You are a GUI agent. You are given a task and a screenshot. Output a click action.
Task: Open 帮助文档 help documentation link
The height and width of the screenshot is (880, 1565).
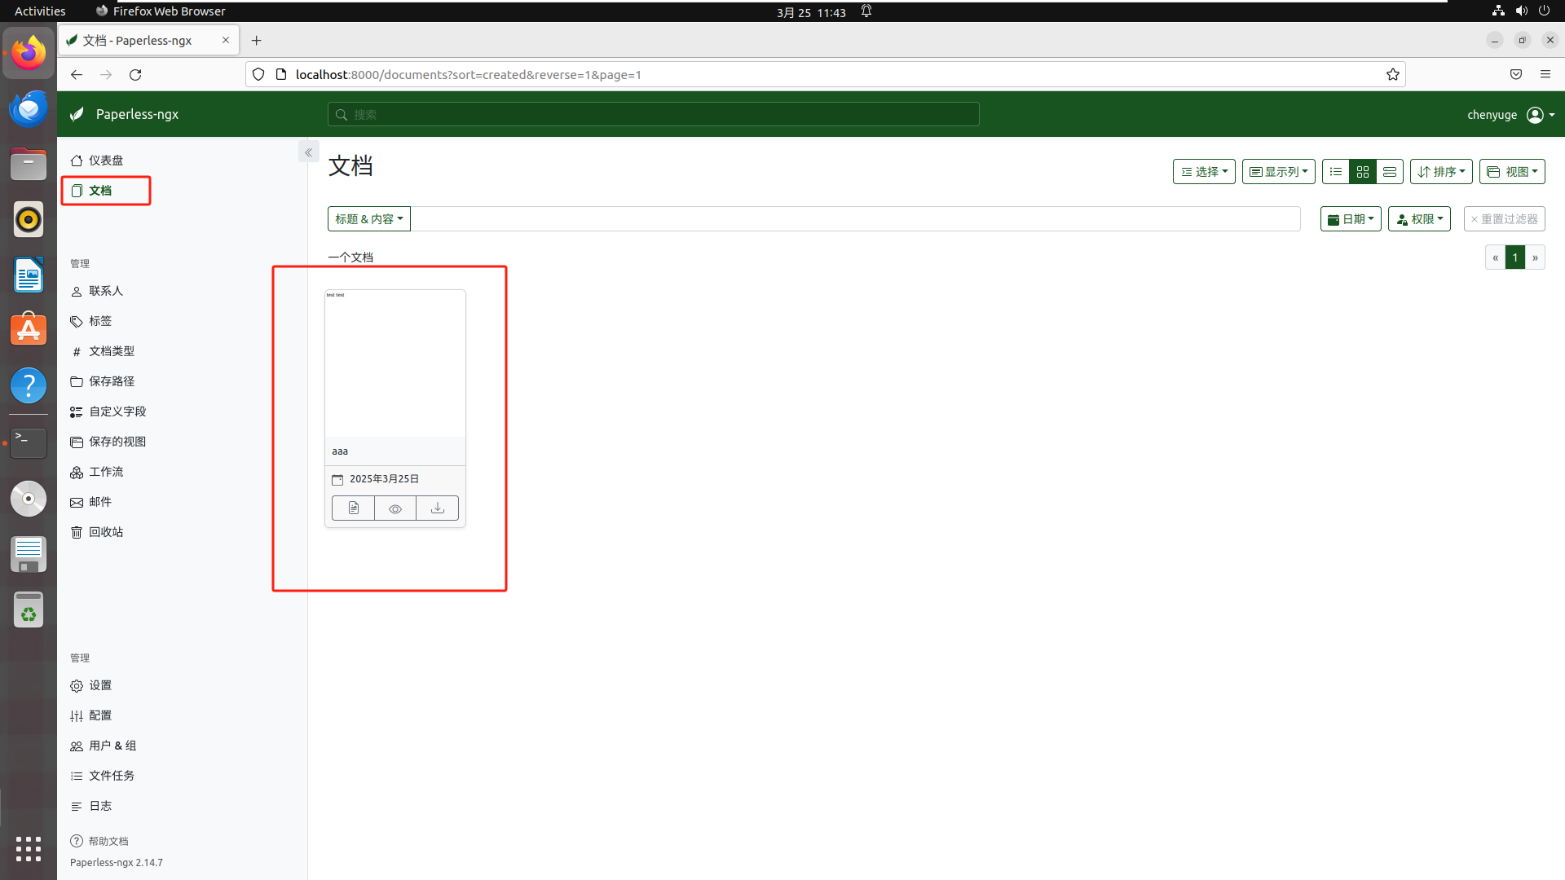click(x=108, y=841)
